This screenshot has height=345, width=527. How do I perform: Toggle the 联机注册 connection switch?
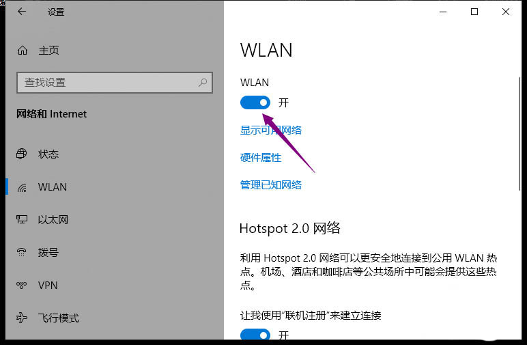click(x=255, y=335)
